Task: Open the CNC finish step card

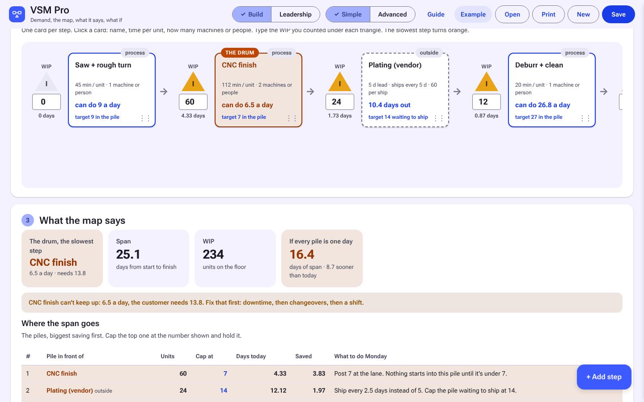Action: (x=258, y=90)
